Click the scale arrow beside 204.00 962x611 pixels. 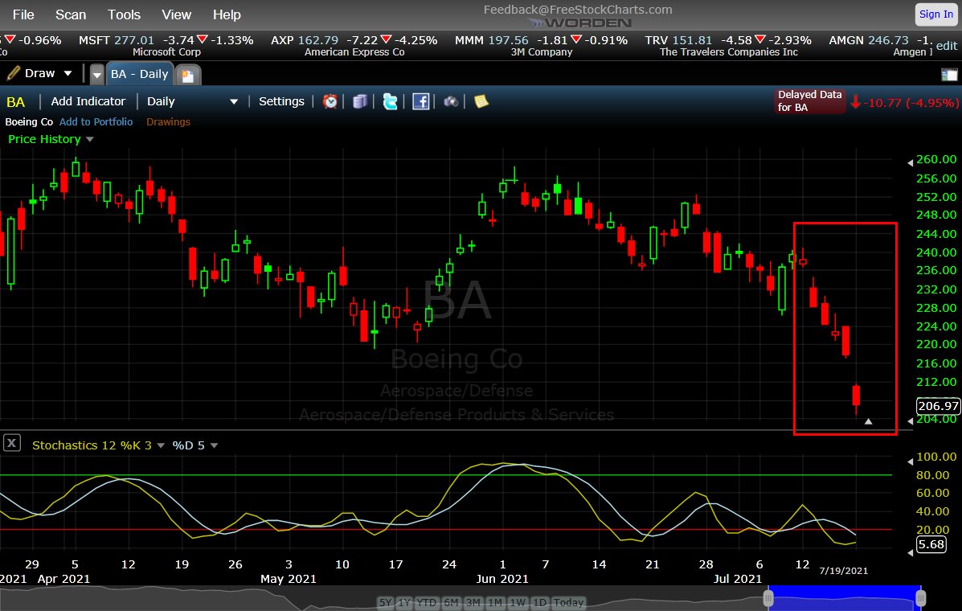click(x=910, y=421)
